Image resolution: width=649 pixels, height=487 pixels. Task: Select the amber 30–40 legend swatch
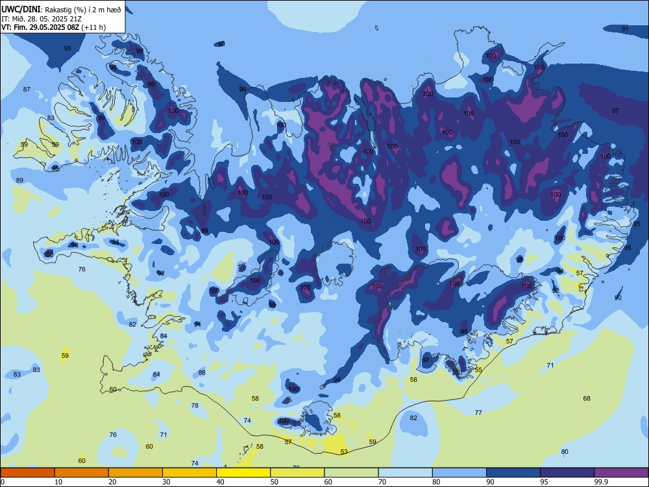pos(190,473)
